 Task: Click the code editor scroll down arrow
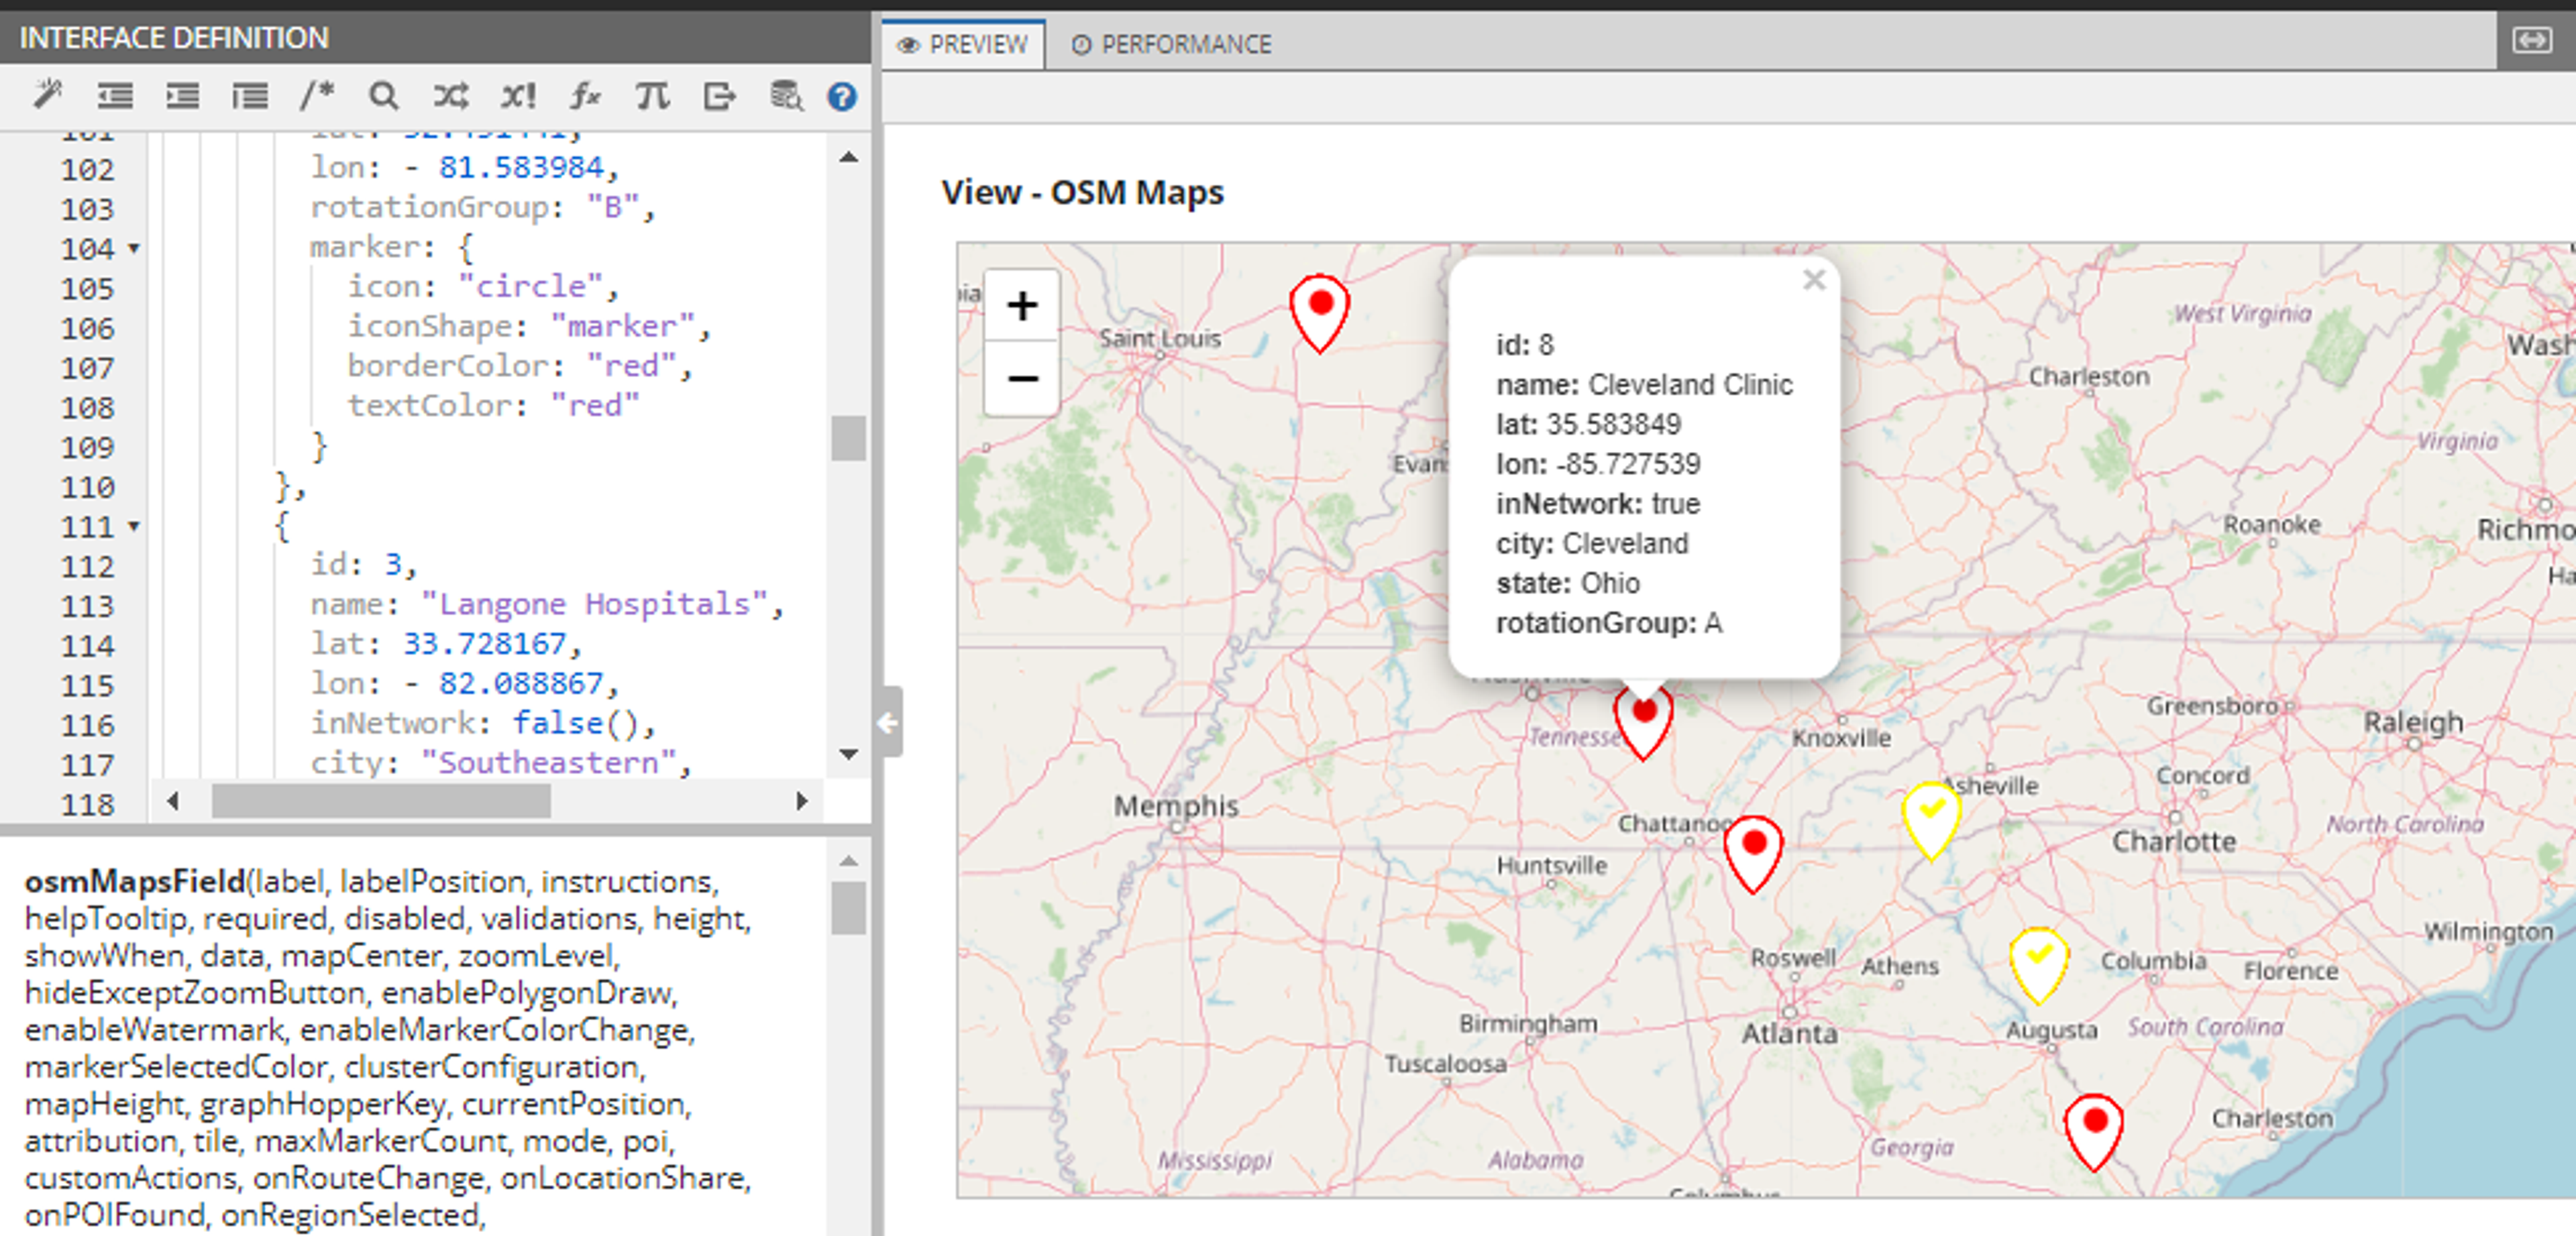[848, 754]
